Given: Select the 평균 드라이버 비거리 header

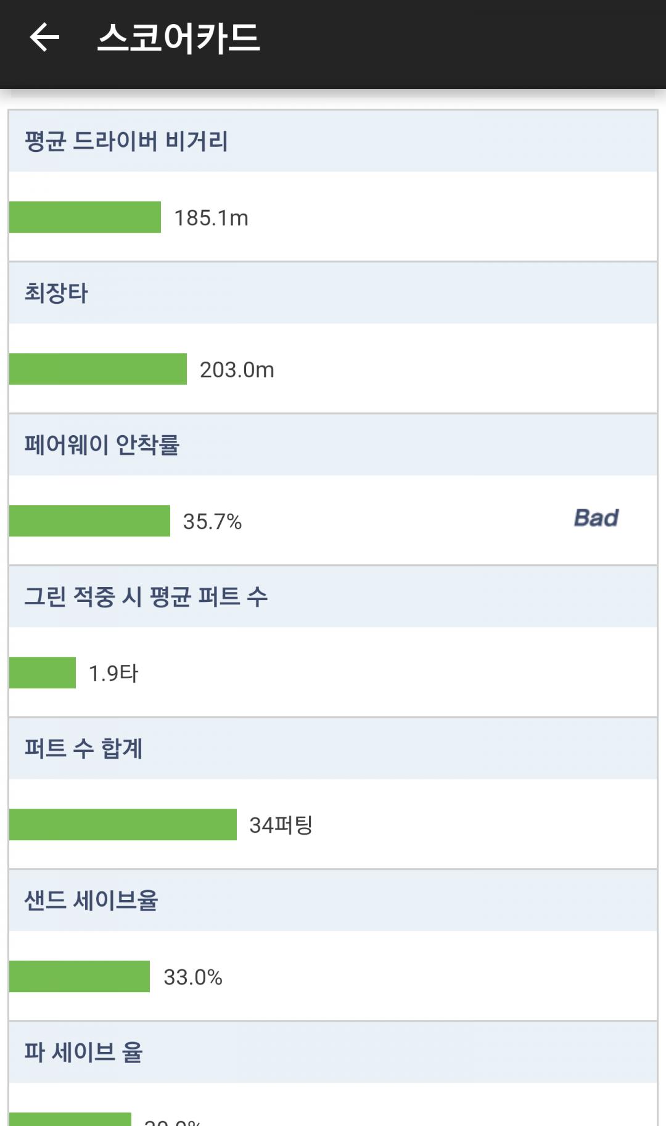Looking at the screenshot, I should click(126, 141).
